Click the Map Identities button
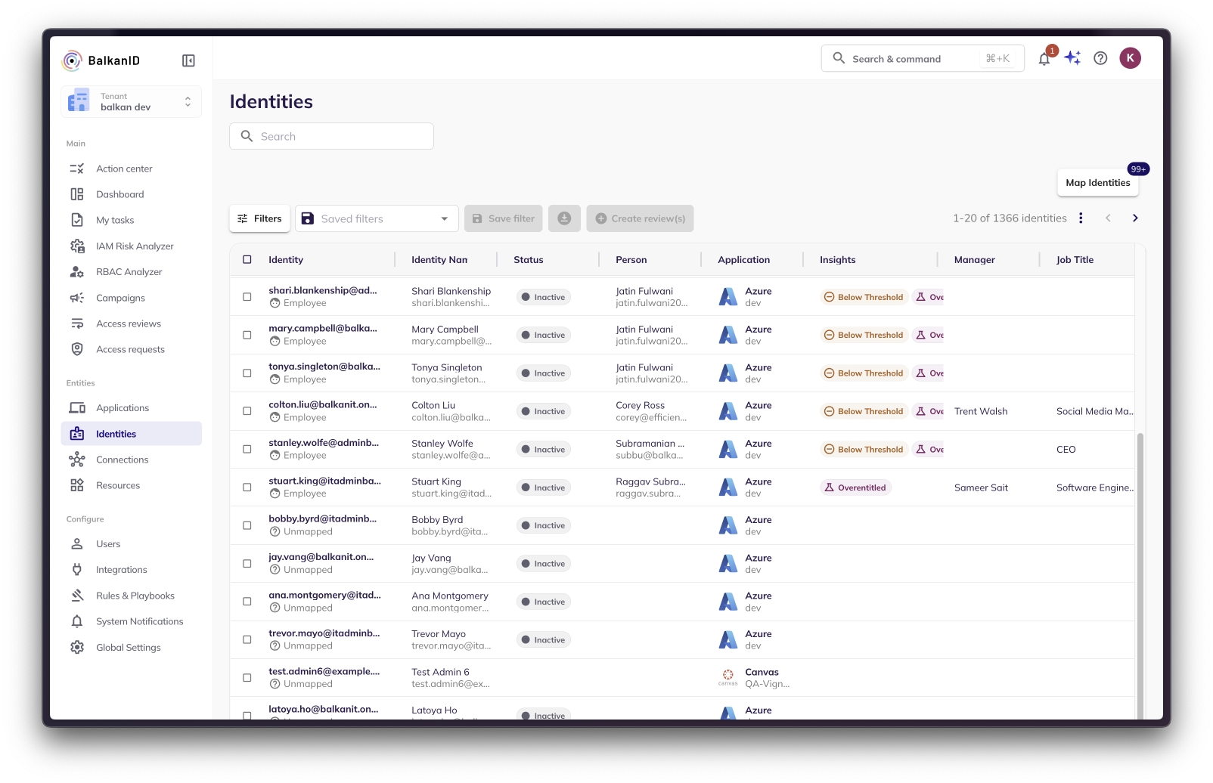 [1097, 183]
